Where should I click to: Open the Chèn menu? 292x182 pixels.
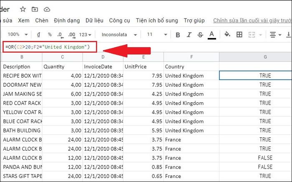42,20
